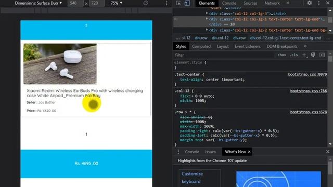Open the 75% zoom dropdown
The image size is (333, 187).
tap(117, 3)
